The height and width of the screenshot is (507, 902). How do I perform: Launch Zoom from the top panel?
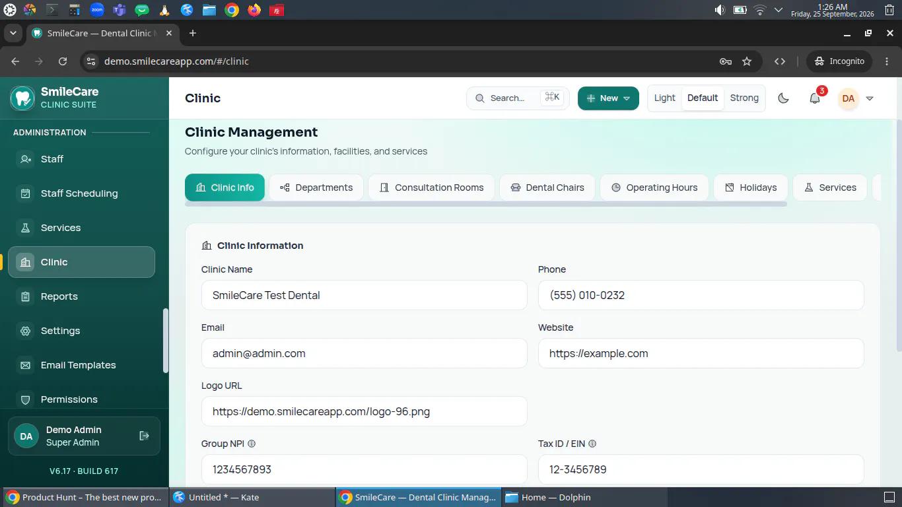coord(96,10)
